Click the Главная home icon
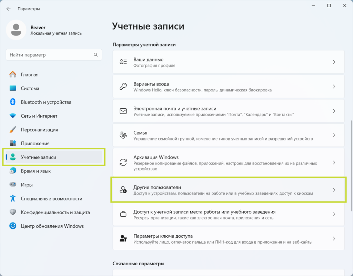Image resolution: width=353 pixels, height=276 pixels. coord(13,75)
